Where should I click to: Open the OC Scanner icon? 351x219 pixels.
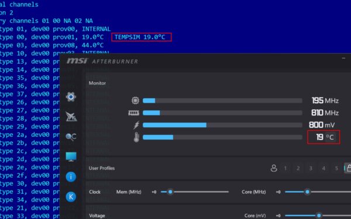pyautogui.click(x=71, y=137)
